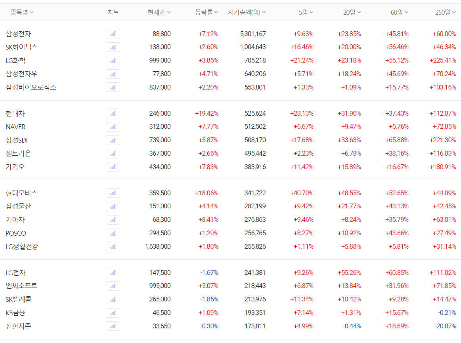Sort by 60일 column header
Image resolution: width=461 pixels, height=343 pixels.
click(400, 12)
